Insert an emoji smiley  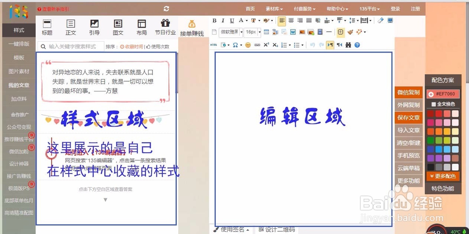coord(248,45)
